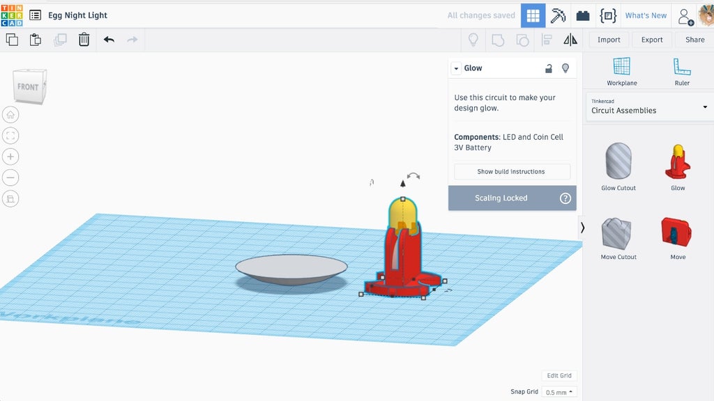714x401 pixels.
Task: Open the Circuit Assemblies shape library dropdown
Action: tap(649, 107)
